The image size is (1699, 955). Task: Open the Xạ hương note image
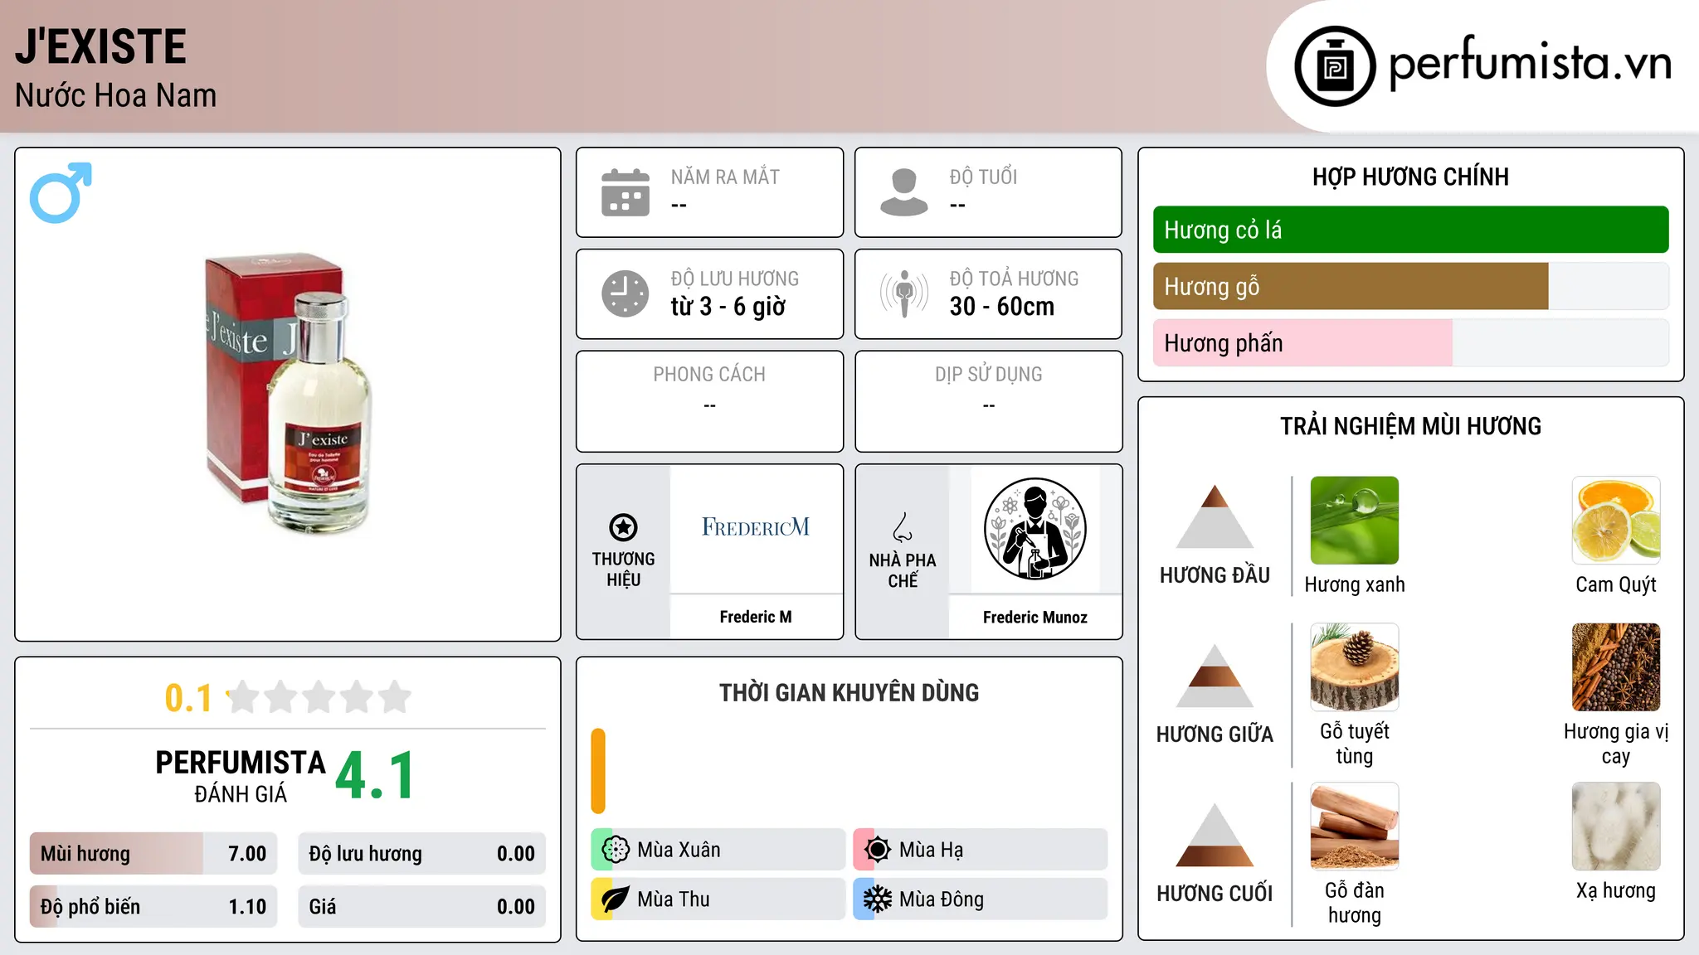[1616, 827]
